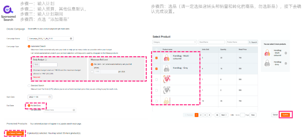Image resolution: width=302 pixels, height=139 pixels.
Task: Uncheck the Handbag - Grey checkbox
Action: pyautogui.click(x=156, y=69)
